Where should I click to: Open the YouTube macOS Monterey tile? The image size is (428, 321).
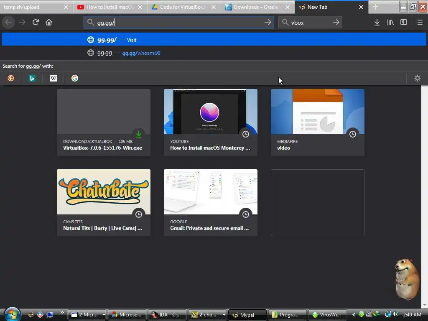tap(211, 122)
